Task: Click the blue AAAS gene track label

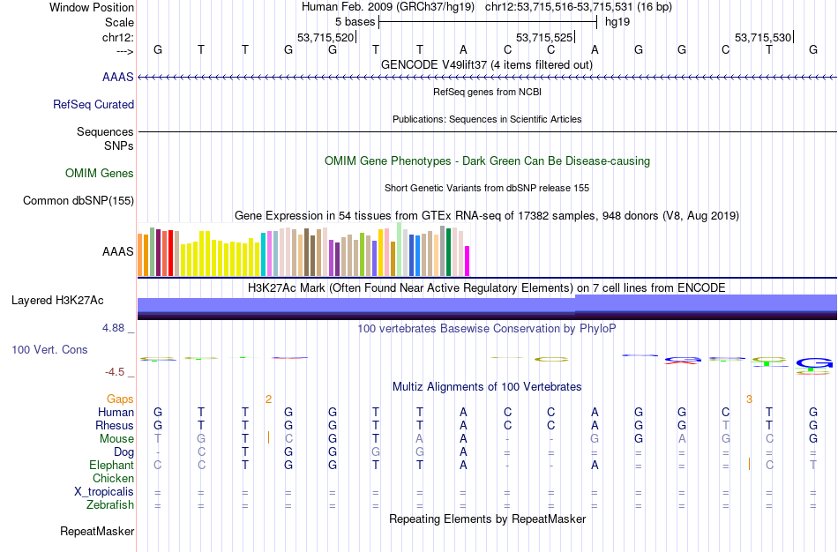Action: (117, 77)
